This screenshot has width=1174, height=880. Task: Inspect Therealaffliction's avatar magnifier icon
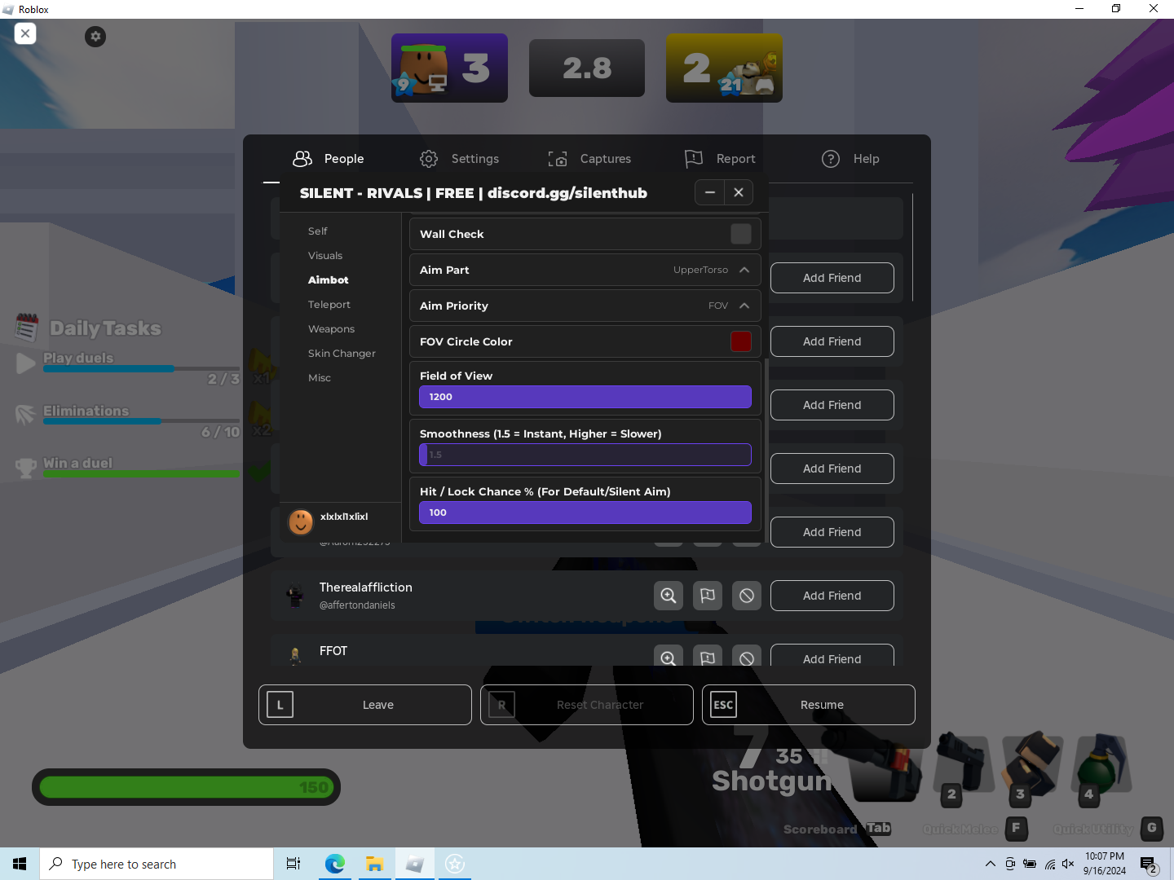point(669,596)
